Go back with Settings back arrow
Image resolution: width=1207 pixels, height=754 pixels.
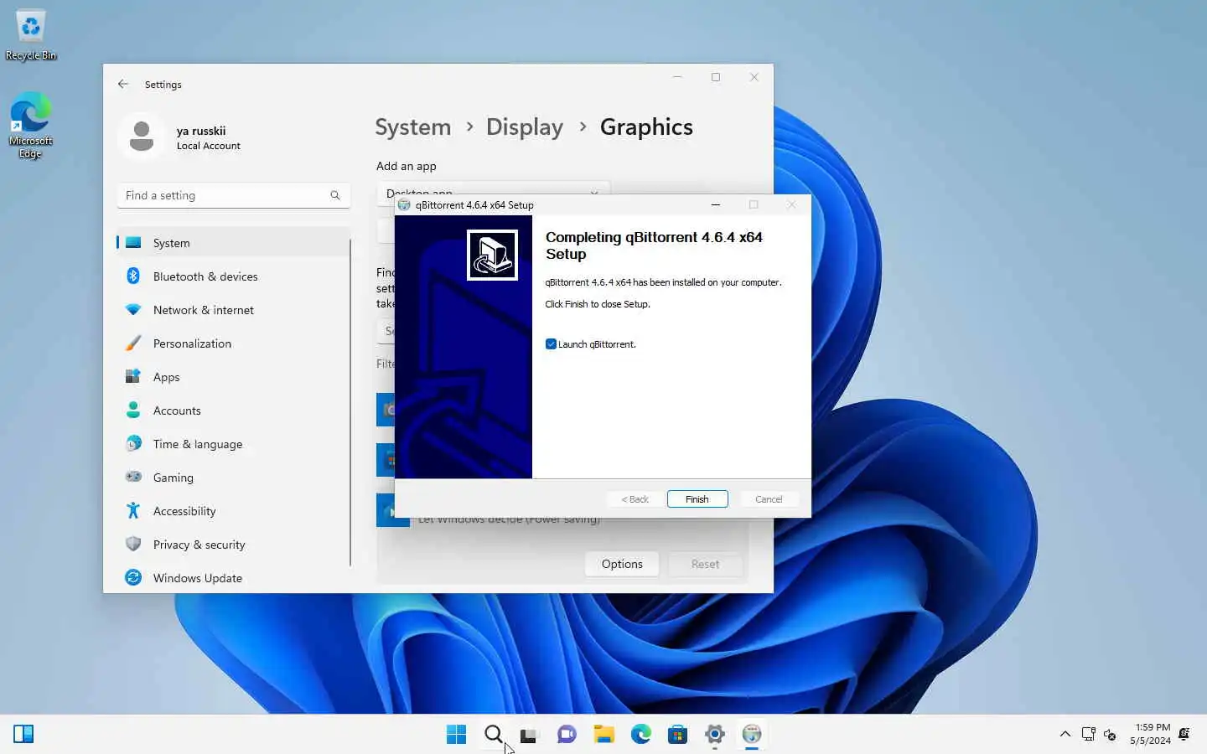tap(123, 84)
